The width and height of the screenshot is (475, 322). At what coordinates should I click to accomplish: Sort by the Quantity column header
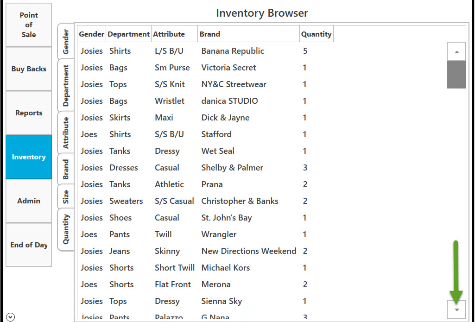pyautogui.click(x=316, y=34)
